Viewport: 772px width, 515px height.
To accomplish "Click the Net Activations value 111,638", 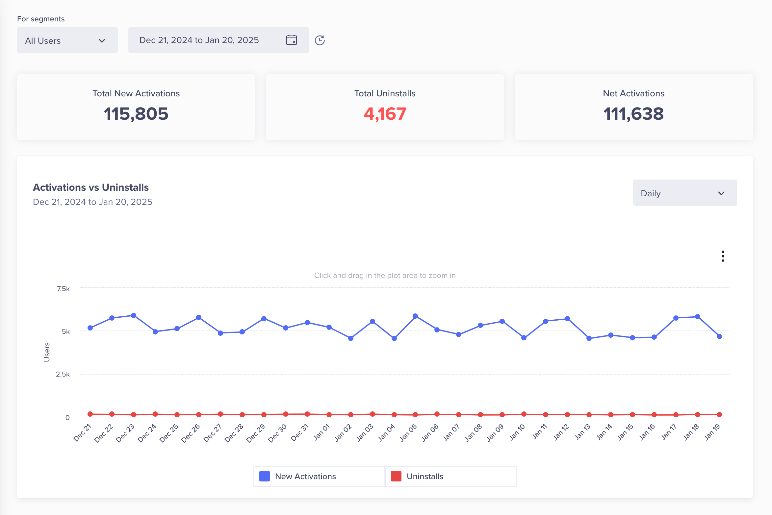I will pyautogui.click(x=633, y=114).
